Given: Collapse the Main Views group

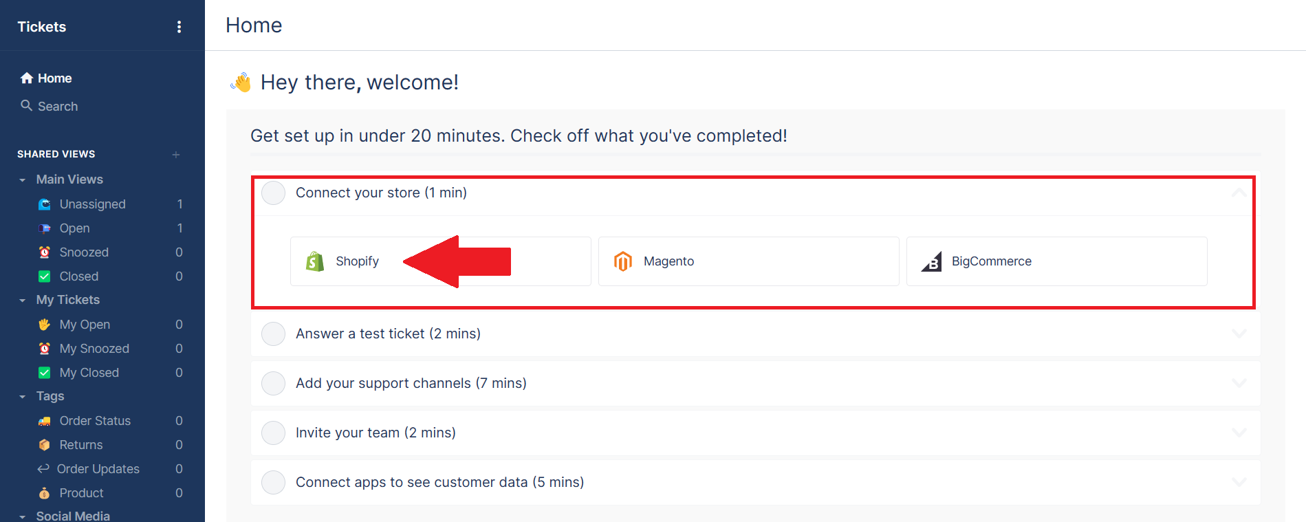Looking at the screenshot, I should click(x=23, y=180).
